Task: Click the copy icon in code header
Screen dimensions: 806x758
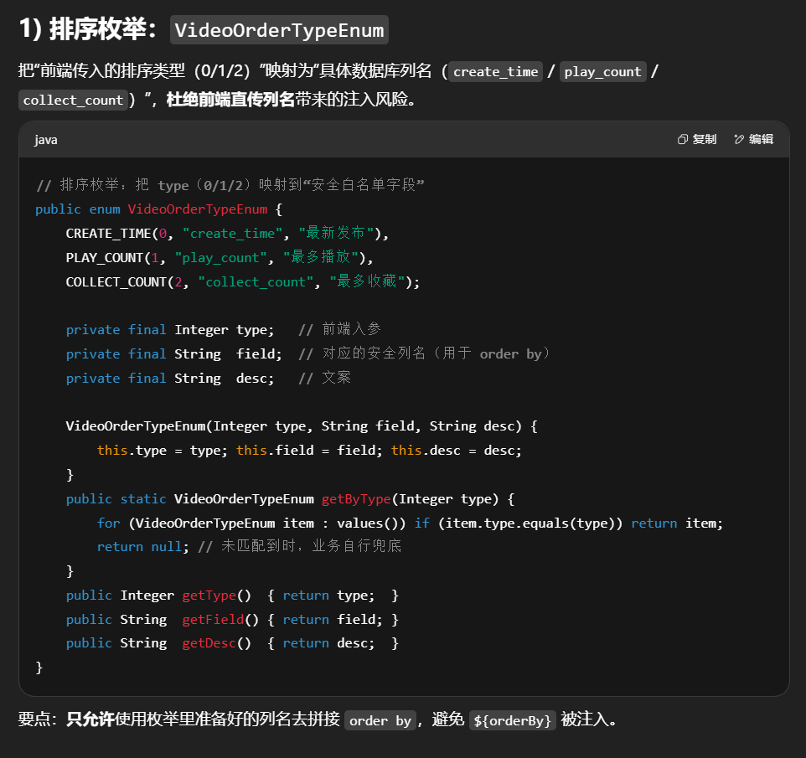Action: (x=683, y=140)
